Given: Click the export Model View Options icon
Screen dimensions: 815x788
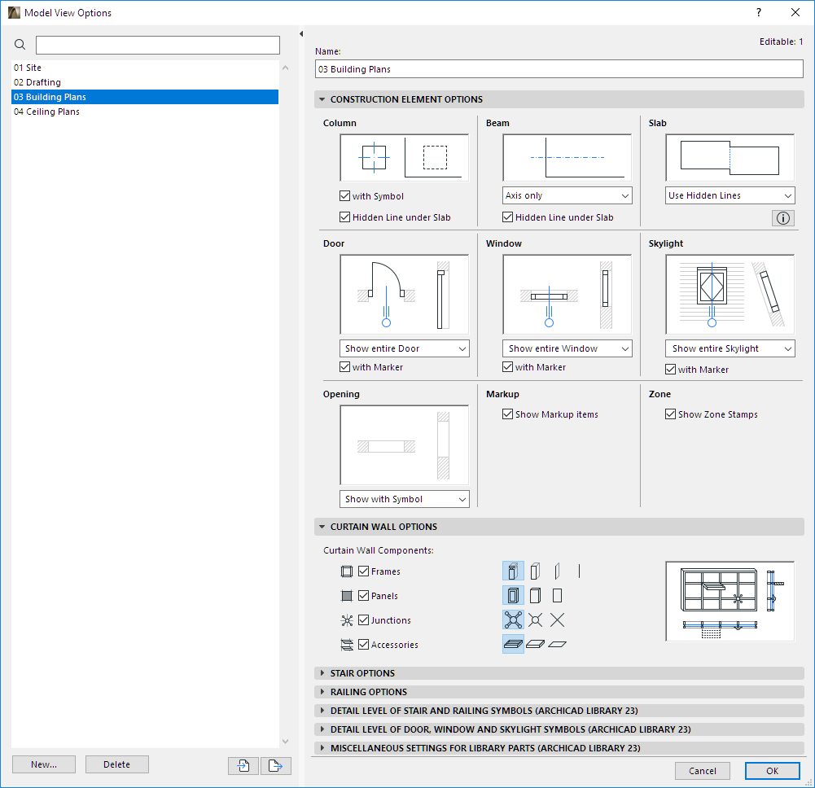Looking at the screenshot, I should [x=275, y=765].
